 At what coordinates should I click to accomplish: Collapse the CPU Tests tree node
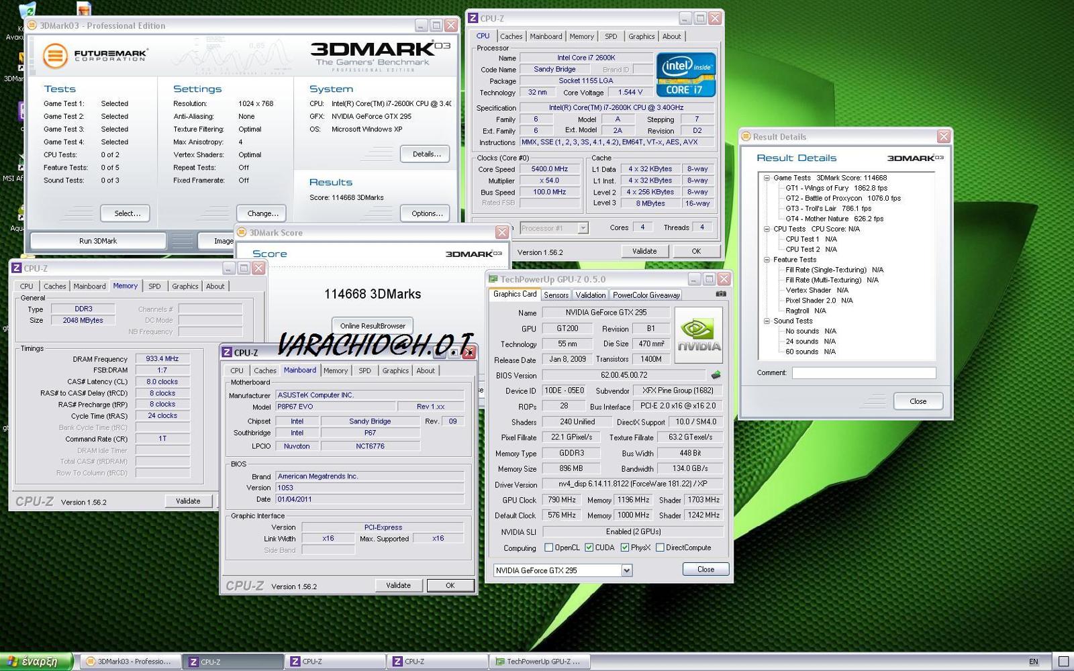[767, 229]
